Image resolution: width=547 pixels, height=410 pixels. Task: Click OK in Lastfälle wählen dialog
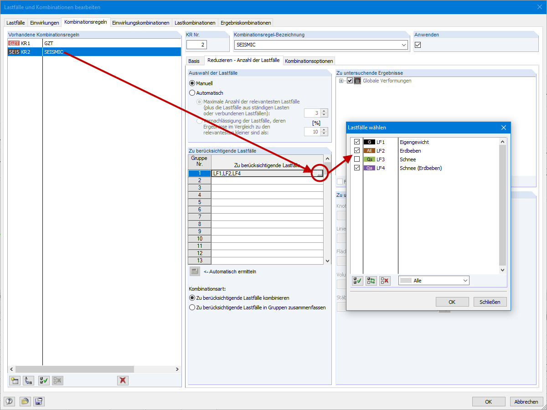[x=452, y=302]
